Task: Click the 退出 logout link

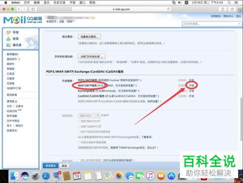Action: coord(239,16)
